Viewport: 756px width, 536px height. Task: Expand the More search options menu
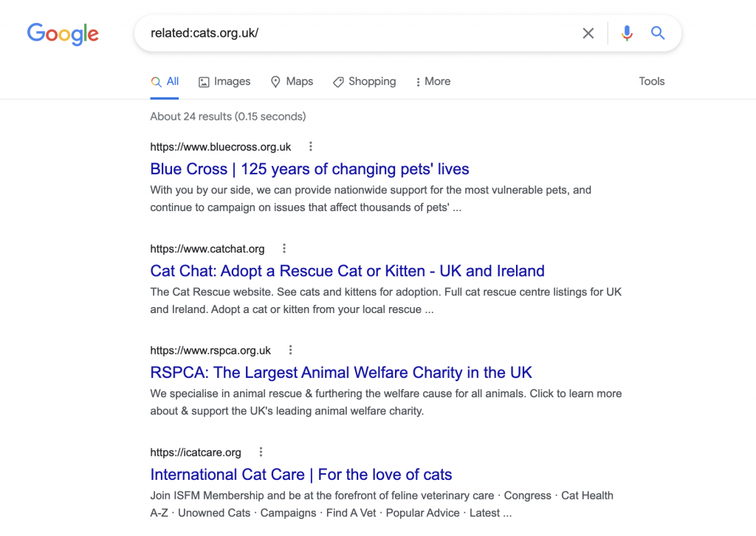click(x=433, y=81)
